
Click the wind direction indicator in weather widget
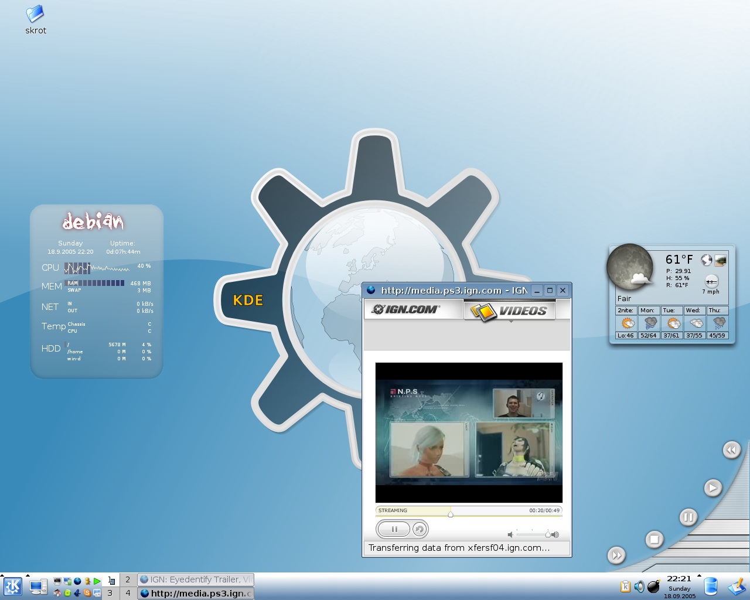click(x=711, y=282)
